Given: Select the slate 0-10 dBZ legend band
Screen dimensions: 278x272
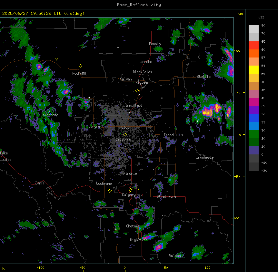Looking at the screenshot, I should pyautogui.click(x=253, y=151).
